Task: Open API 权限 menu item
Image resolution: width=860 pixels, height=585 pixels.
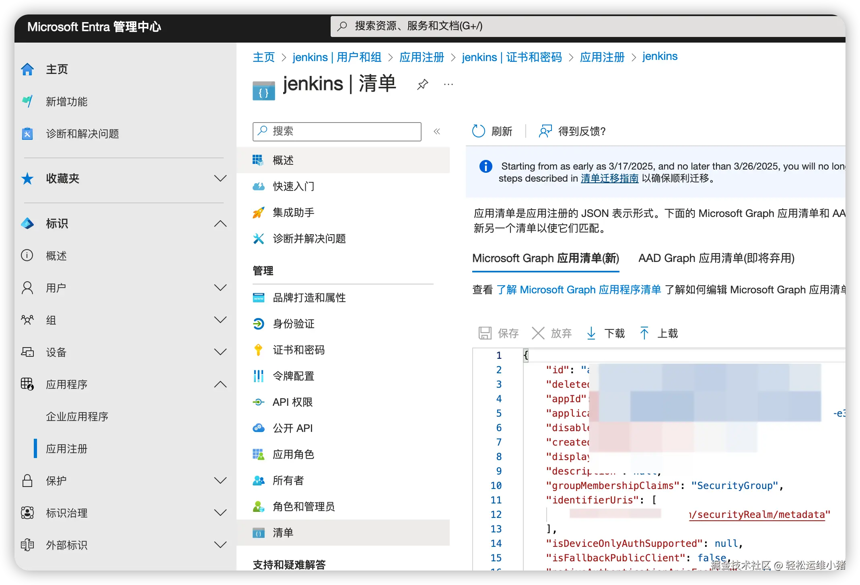Action: [292, 402]
